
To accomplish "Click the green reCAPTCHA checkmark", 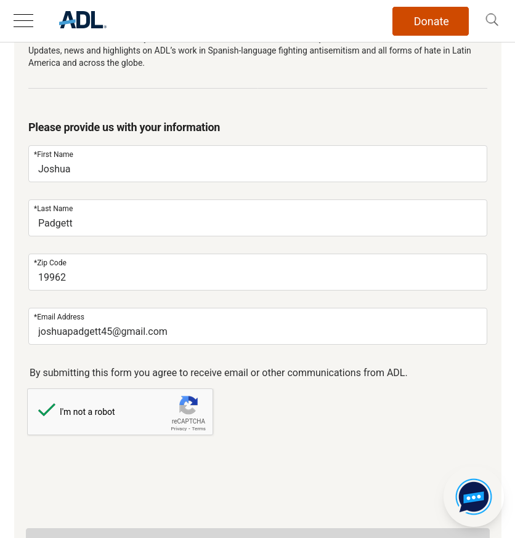I will click(x=47, y=410).
